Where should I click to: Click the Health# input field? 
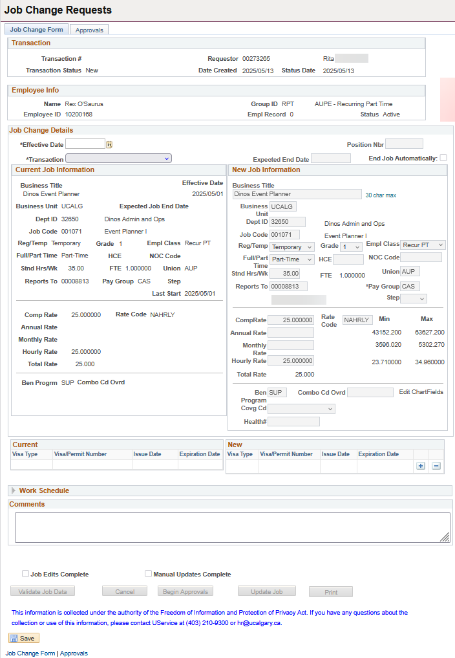pyautogui.click(x=293, y=421)
